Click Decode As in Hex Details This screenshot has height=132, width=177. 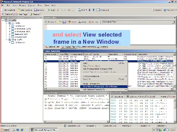click(x=117, y=97)
